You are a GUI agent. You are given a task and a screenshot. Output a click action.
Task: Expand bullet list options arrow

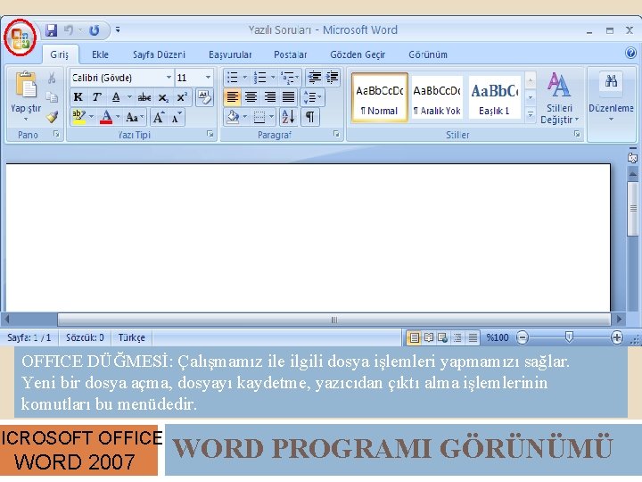click(x=245, y=77)
